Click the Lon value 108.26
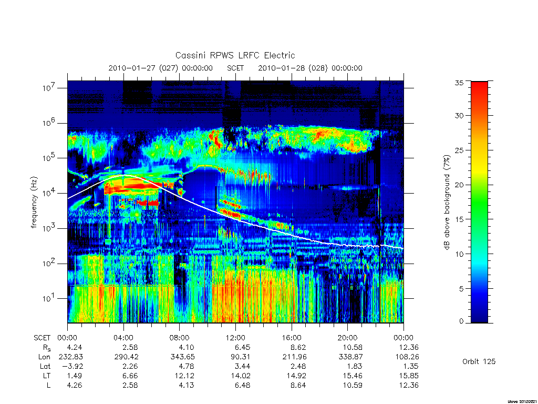The image size is (538, 404). (x=407, y=357)
